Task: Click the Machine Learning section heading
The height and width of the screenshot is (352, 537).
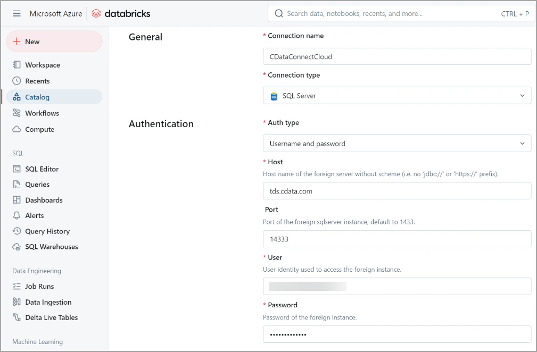Action: coord(38,341)
